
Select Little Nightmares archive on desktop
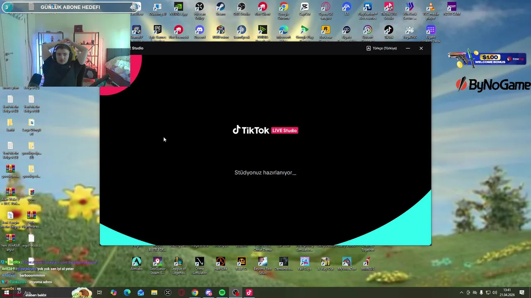(x=31, y=220)
